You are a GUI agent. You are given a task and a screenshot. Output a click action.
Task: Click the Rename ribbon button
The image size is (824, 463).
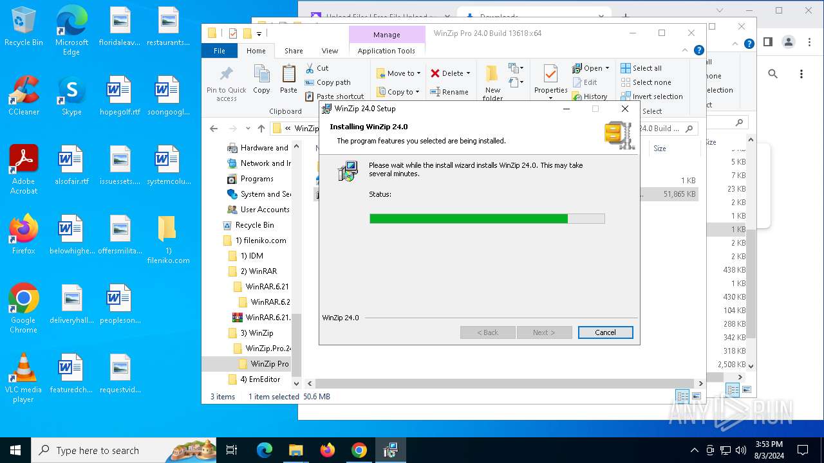449,92
